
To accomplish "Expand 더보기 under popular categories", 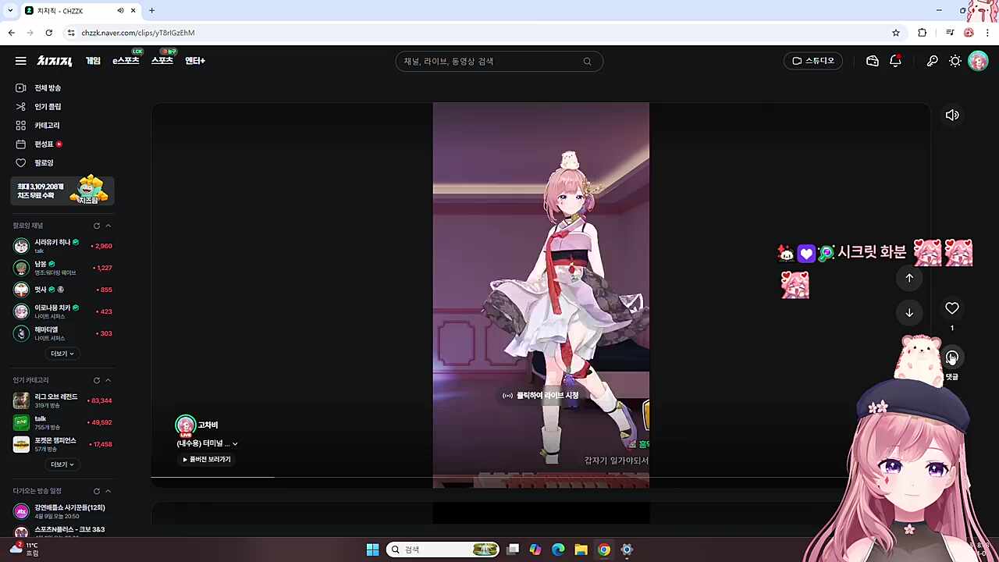I will [62, 464].
